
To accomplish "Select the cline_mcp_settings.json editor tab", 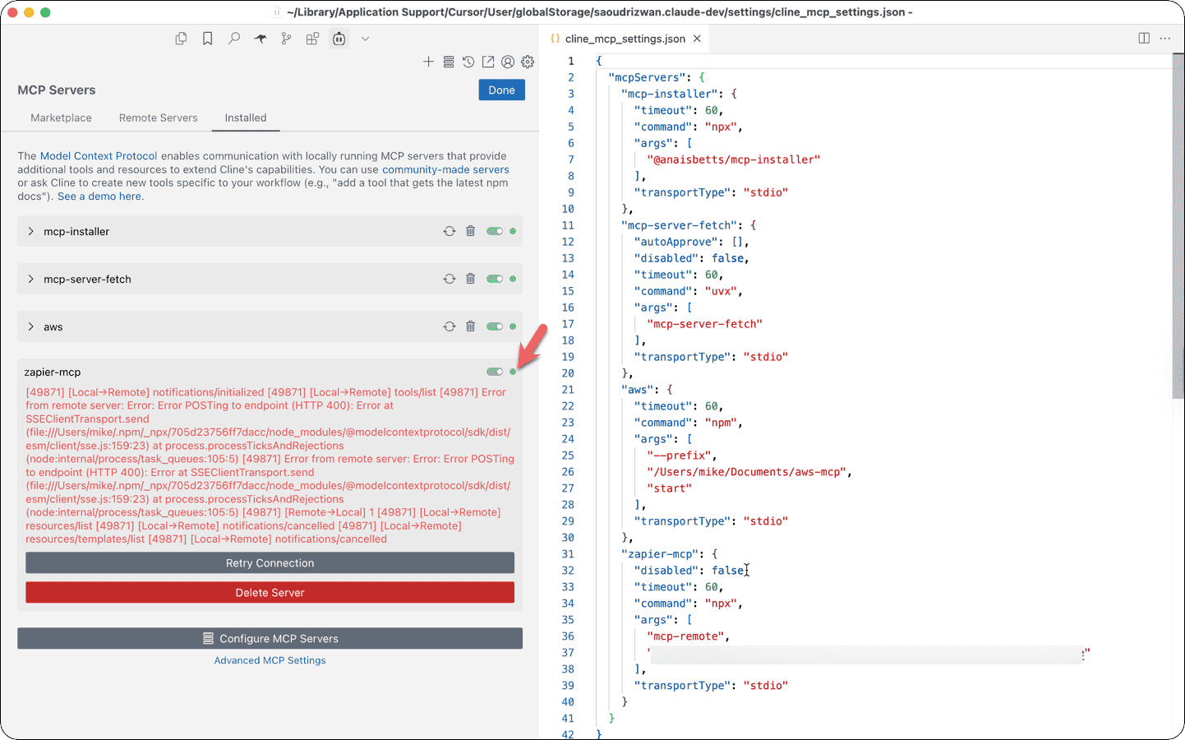I will point(625,39).
